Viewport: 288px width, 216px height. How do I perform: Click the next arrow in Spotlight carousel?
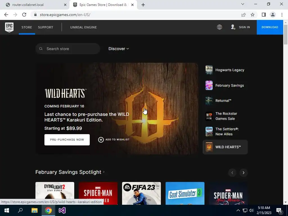click(x=244, y=173)
